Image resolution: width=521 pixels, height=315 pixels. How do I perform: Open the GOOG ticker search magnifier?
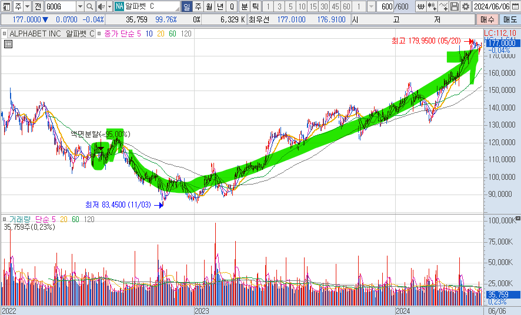click(x=90, y=6)
